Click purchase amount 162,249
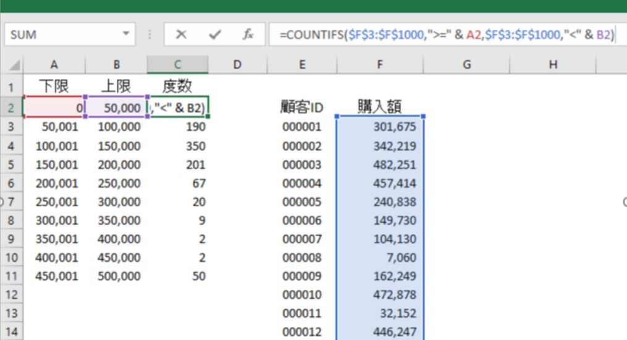 click(380, 276)
